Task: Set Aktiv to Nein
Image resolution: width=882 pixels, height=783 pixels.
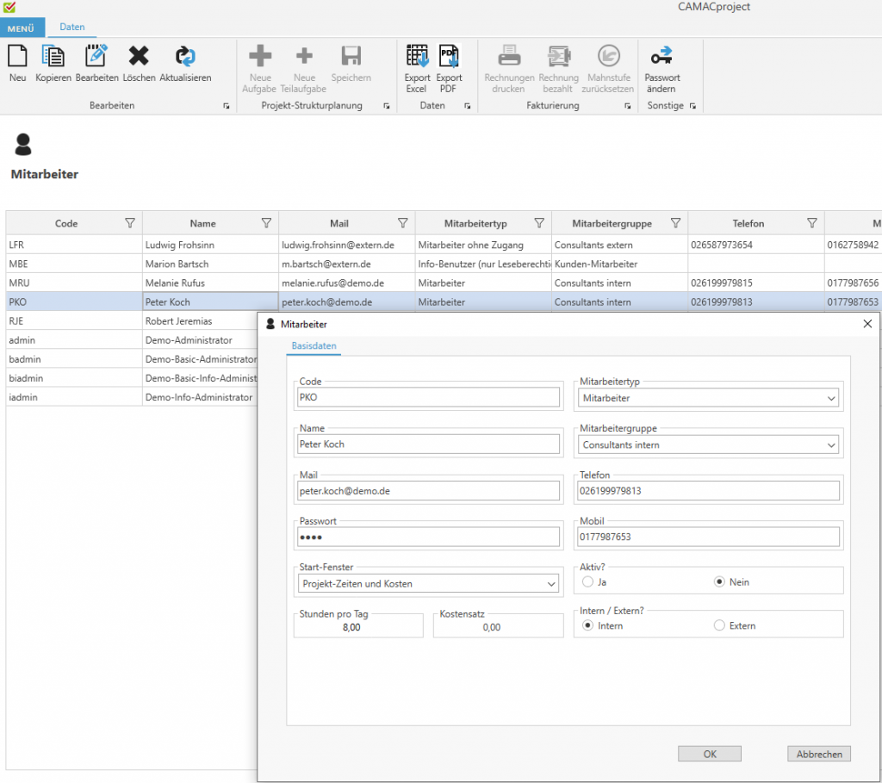Action: [x=719, y=581]
